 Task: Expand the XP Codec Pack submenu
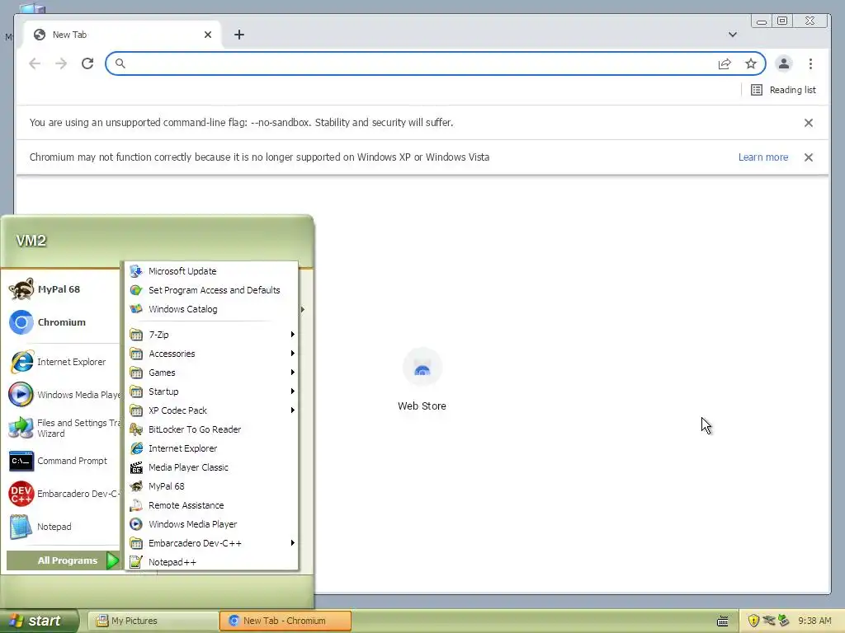[211, 410]
